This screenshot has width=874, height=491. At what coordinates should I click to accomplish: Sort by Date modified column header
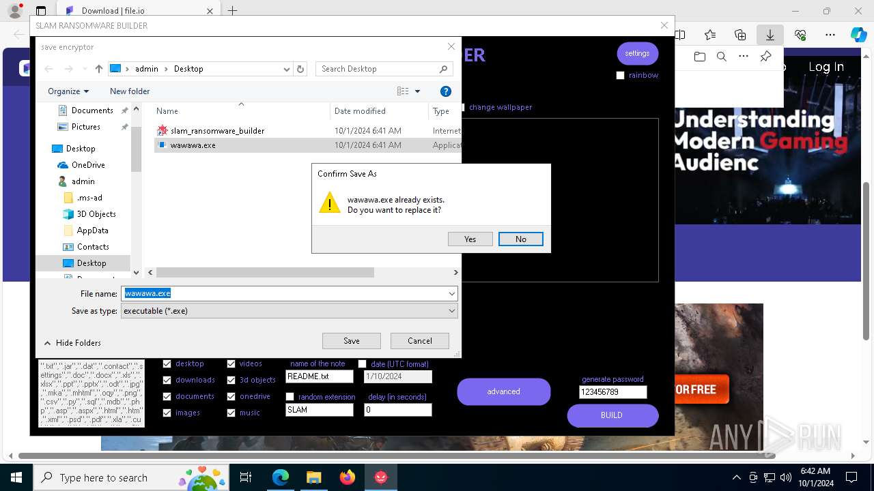tap(360, 111)
